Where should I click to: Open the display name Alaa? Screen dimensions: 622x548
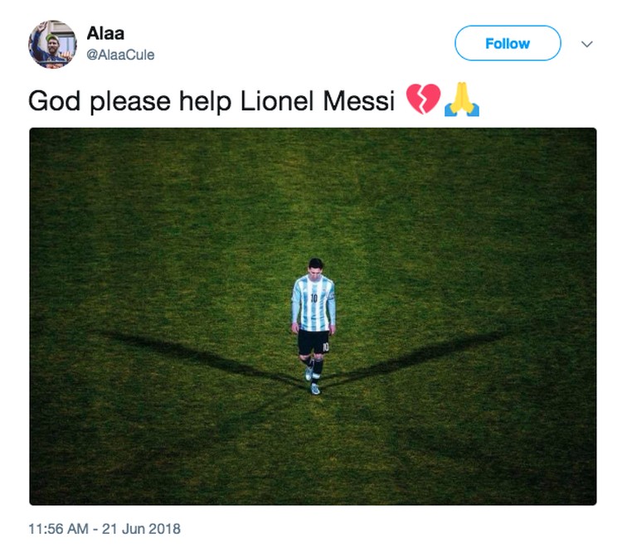coord(105,33)
